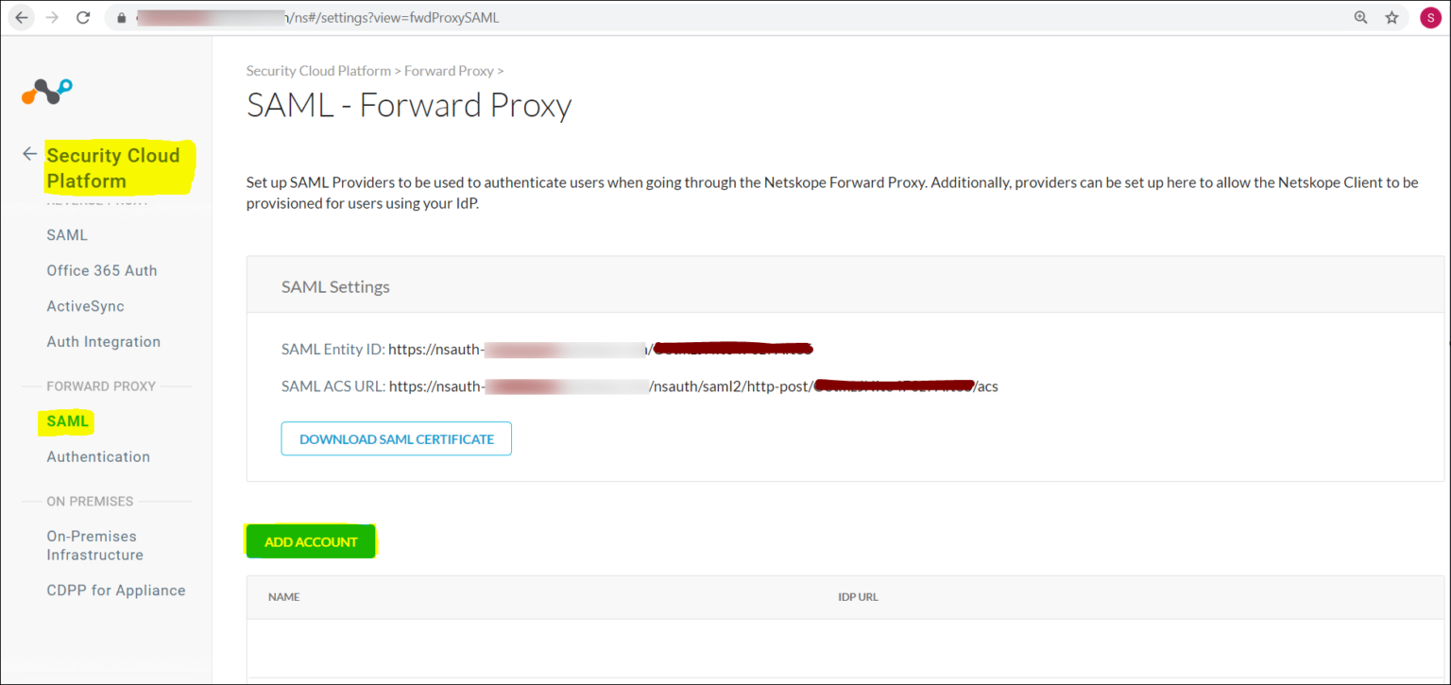
Task: Click the browser forward arrow
Action: pos(52,16)
